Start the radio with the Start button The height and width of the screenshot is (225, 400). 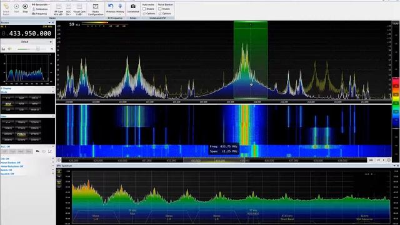[x=16, y=8]
